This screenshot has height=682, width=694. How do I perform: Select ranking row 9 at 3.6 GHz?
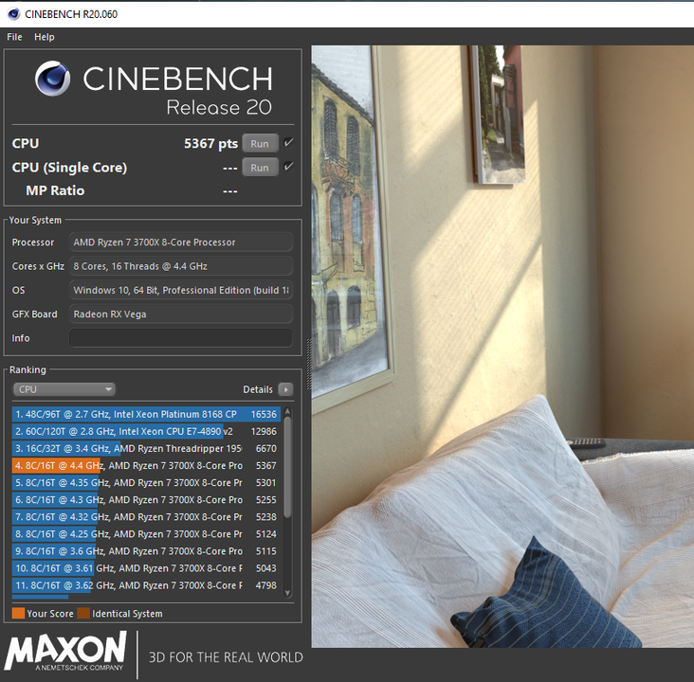tap(146, 551)
